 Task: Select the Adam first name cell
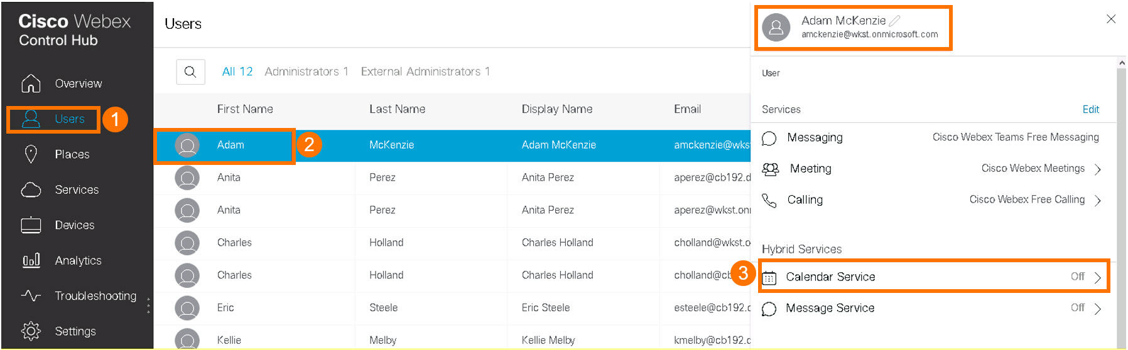click(230, 145)
